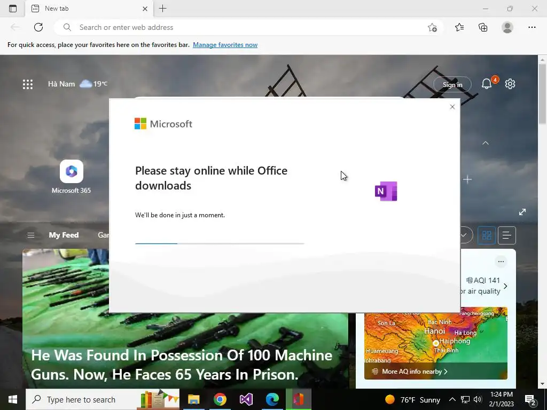Select the My Feed tab
Screen dimensions: 547x410
pyautogui.click(x=64, y=235)
